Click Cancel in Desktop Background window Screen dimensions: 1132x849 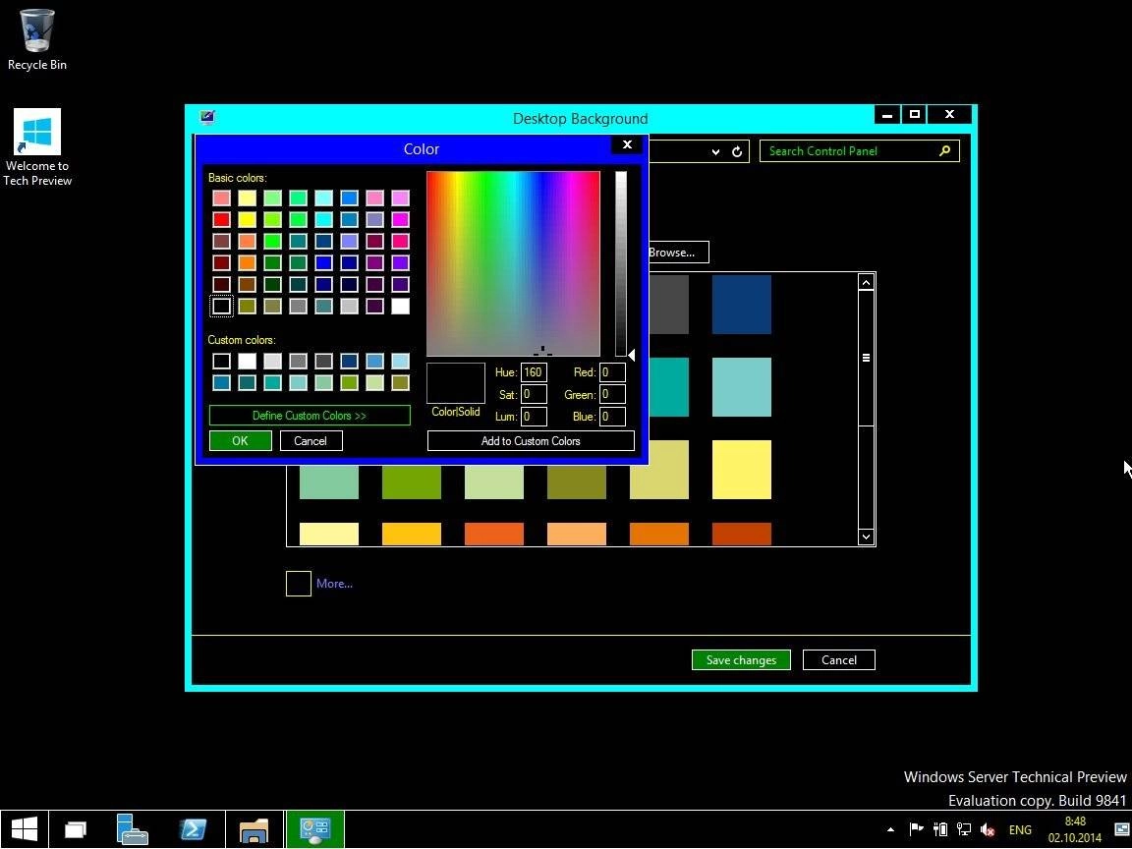coord(839,660)
